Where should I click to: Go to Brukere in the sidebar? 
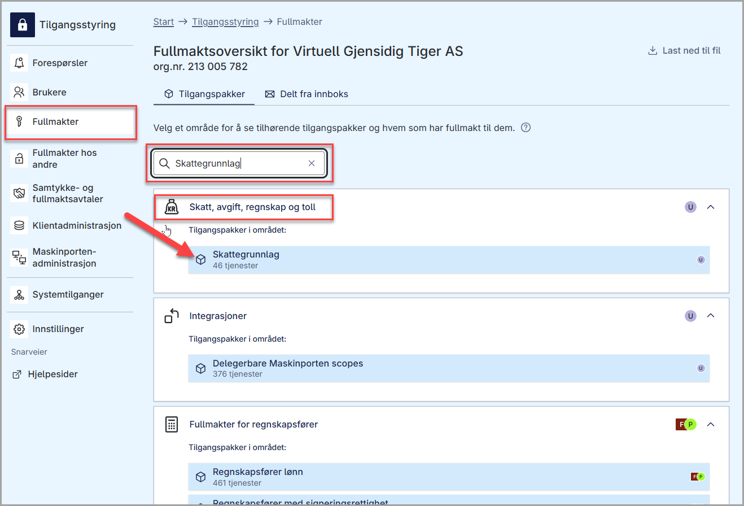70,92
